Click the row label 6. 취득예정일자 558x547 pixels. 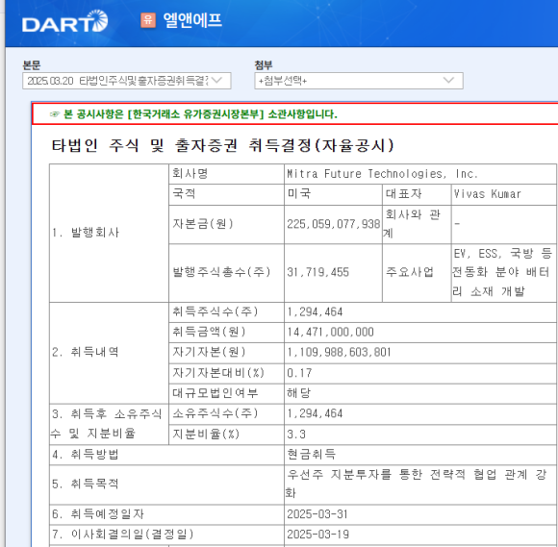[x=98, y=514]
